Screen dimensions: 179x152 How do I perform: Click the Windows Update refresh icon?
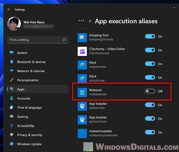(12, 144)
